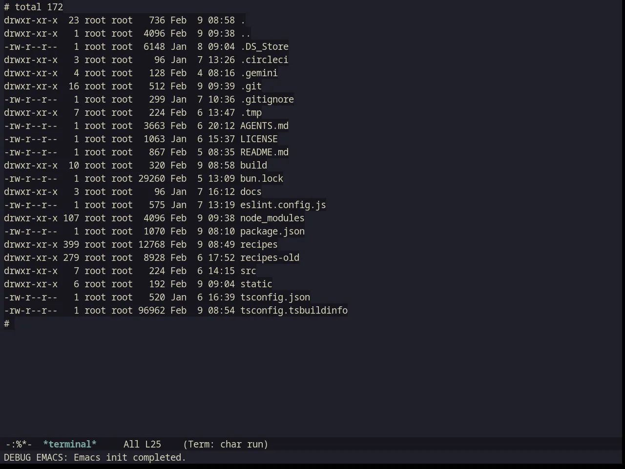Click the size value 96962

(151, 310)
